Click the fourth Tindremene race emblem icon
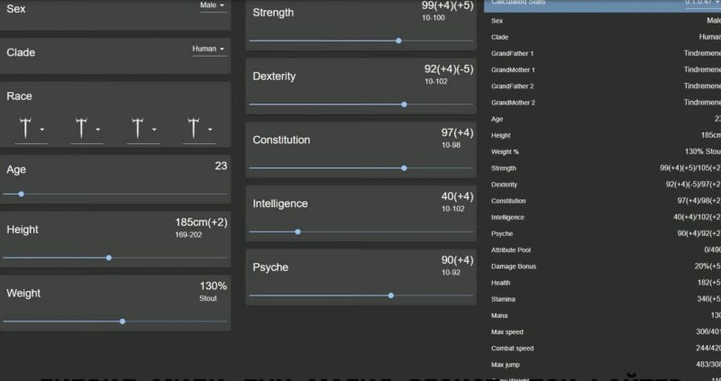The width and height of the screenshot is (721, 381). pos(193,128)
